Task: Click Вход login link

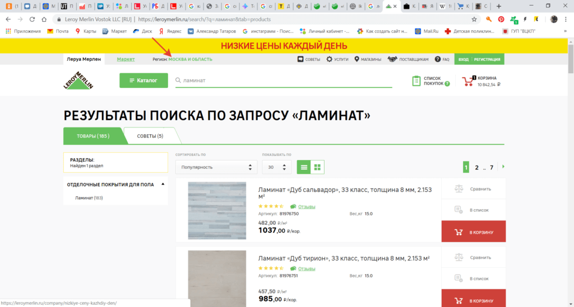Action: pyautogui.click(x=464, y=59)
